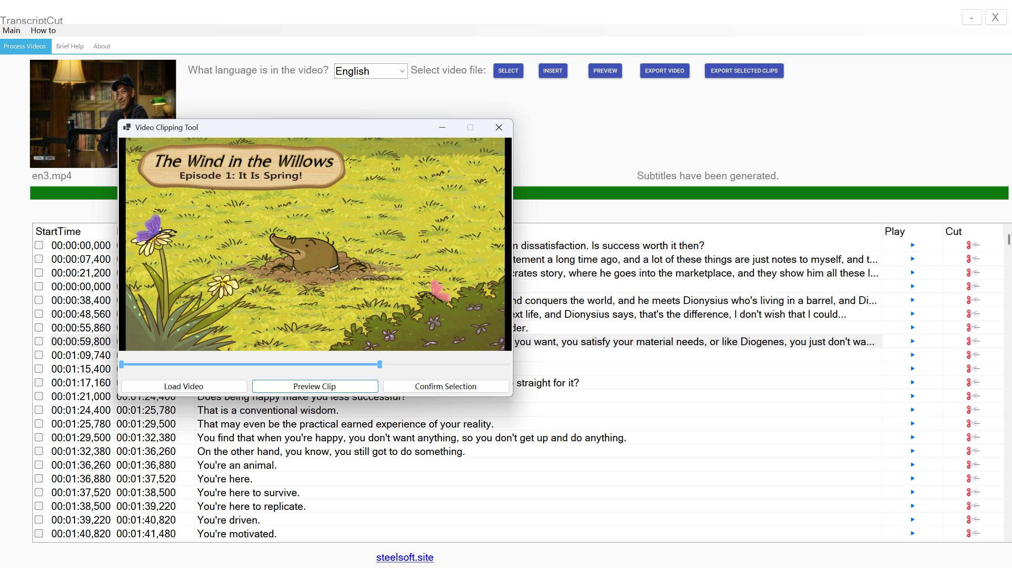Viewport: 1012px width, 568px height.
Task: Select the 'You're here to survive.' subtitle text
Action: (x=248, y=493)
